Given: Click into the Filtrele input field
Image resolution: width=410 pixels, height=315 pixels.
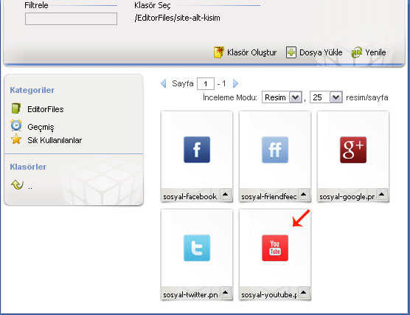Looking at the screenshot, I should [71, 19].
